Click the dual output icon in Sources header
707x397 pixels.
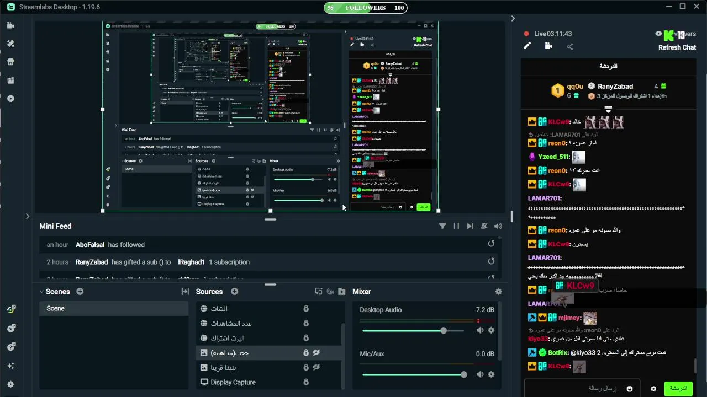tap(319, 291)
